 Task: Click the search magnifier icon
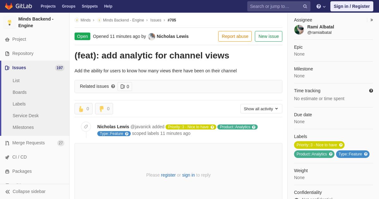point(305,6)
